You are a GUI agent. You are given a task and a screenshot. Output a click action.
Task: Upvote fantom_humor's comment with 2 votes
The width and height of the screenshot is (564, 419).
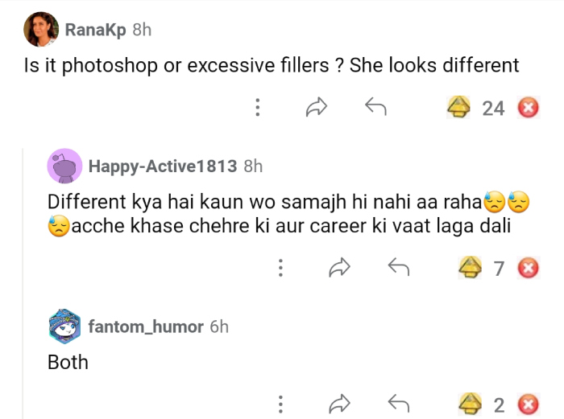click(470, 404)
